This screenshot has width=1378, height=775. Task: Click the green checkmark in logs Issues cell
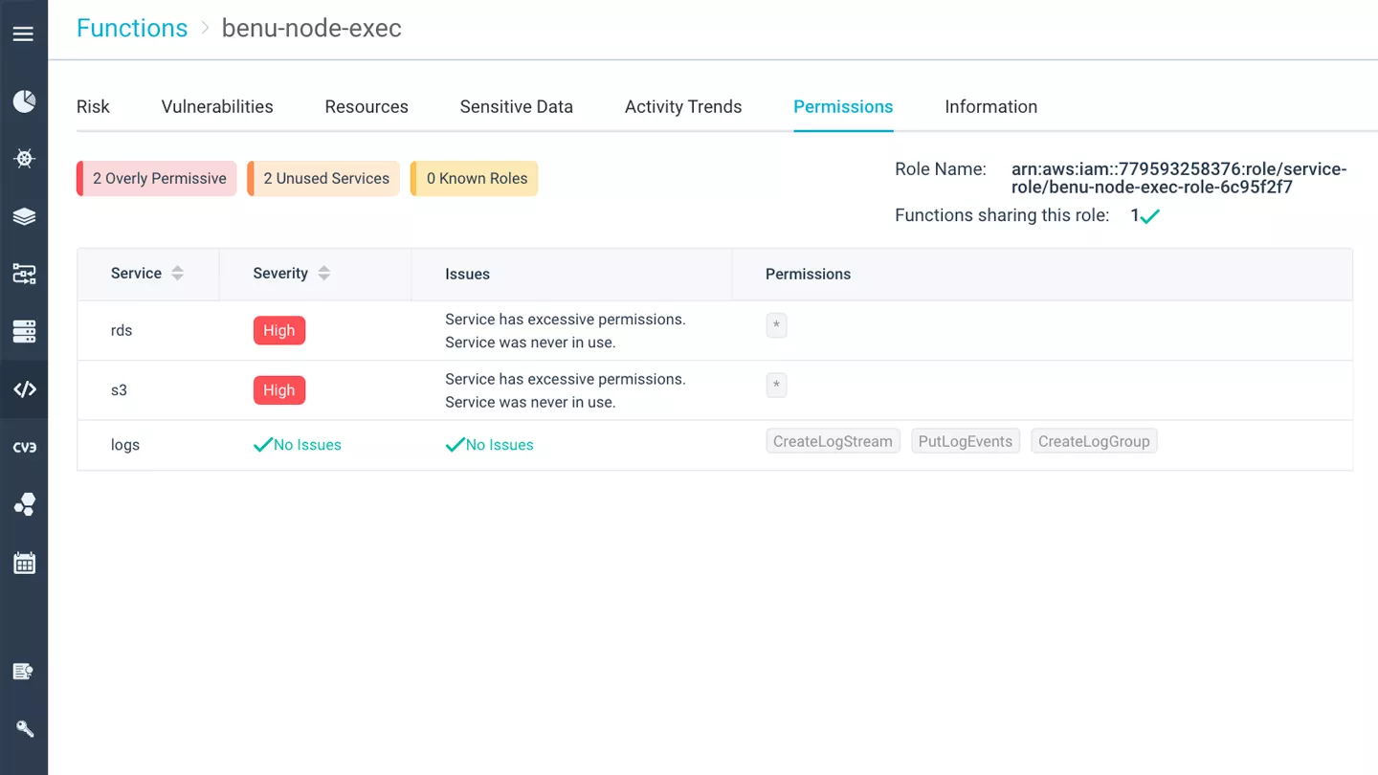(455, 445)
